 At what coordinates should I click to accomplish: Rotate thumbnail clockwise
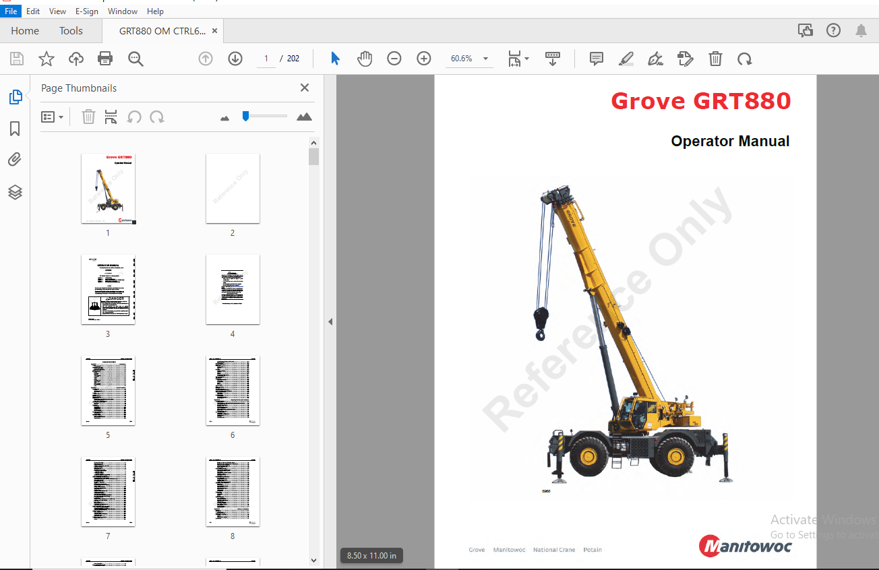point(157,117)
